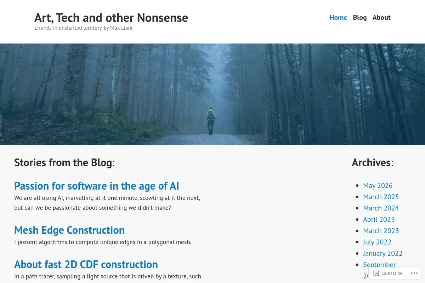Screen dimensions: 425x283
Task: Click the Subscribe icon in floating bar
Action: coord(376,273)
